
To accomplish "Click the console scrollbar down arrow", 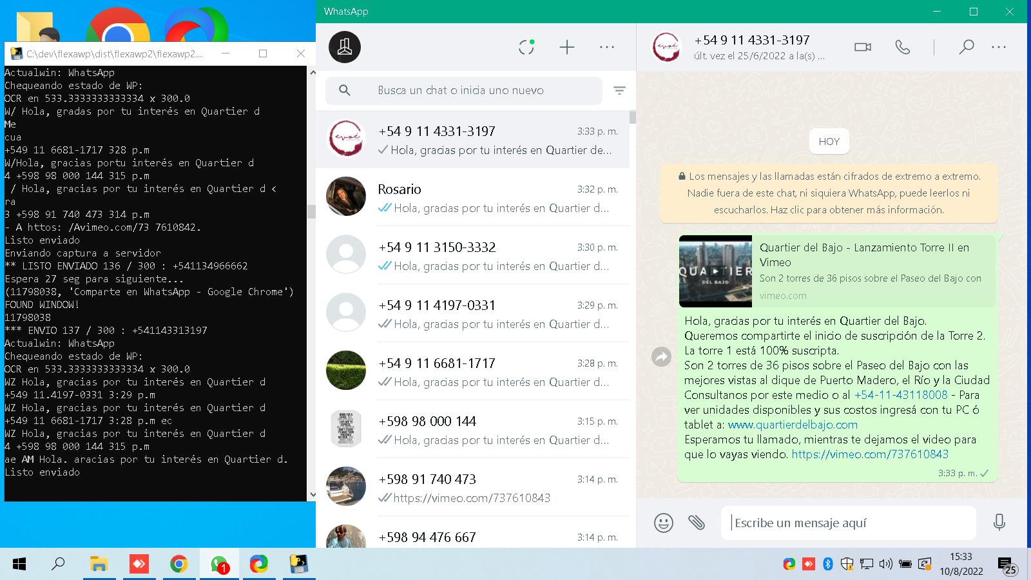I will (313, 496).
